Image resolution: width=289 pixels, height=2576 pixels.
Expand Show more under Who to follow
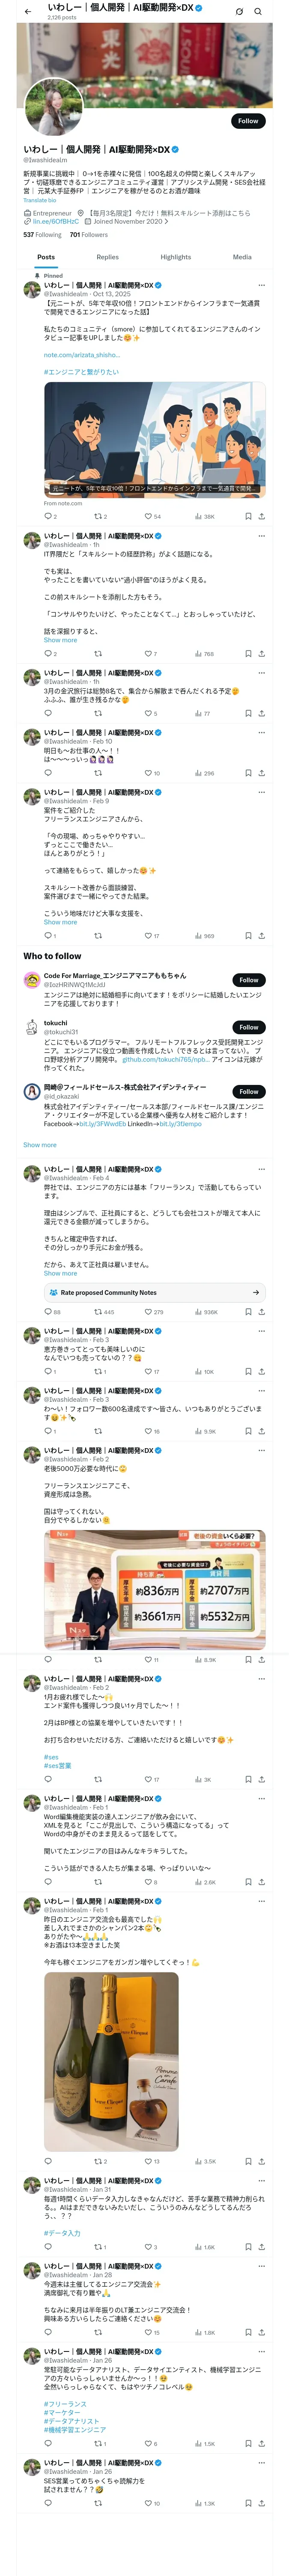click(x=40, y=1145)
